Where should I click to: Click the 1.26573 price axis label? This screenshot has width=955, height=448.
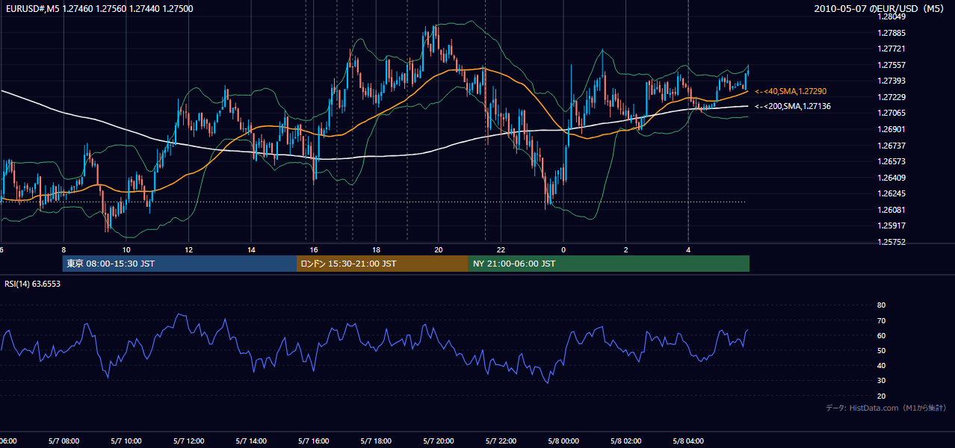coord(891,161)
